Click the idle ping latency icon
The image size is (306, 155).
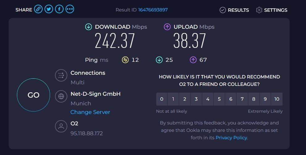(125, 60)
